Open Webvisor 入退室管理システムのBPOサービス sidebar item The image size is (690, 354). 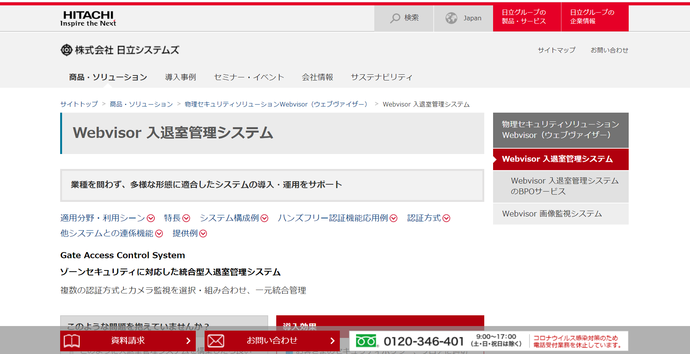561,186
